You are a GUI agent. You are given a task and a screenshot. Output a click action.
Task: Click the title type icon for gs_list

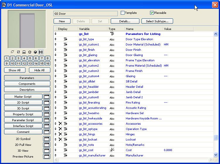(x=112, y=34)
